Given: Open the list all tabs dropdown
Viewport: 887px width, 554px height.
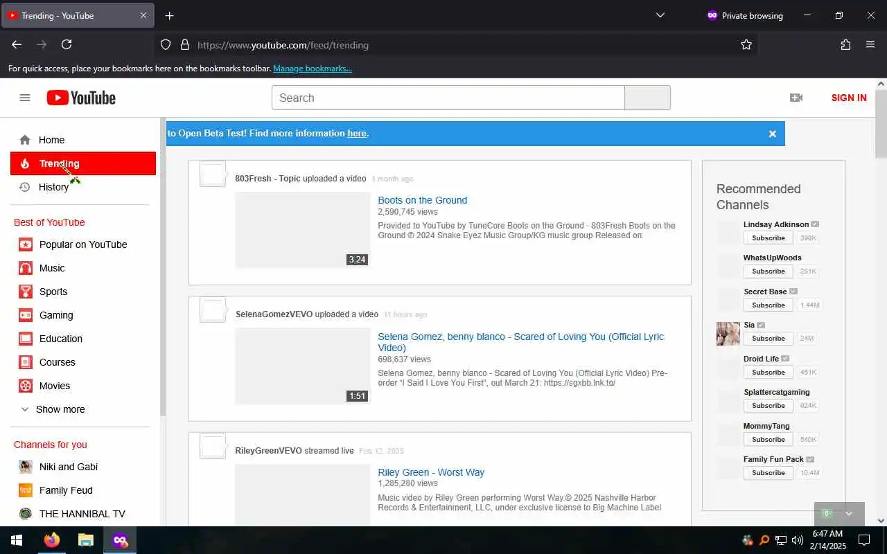Looking at the screenshot, I should point(660,15).
